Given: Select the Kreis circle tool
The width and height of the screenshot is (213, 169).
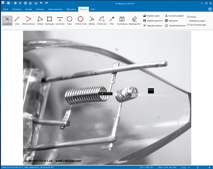Looking at the screenshot, I should (69, 20).
